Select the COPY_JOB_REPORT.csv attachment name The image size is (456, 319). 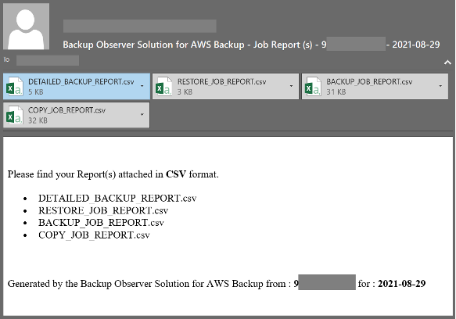tap(67, 110)
